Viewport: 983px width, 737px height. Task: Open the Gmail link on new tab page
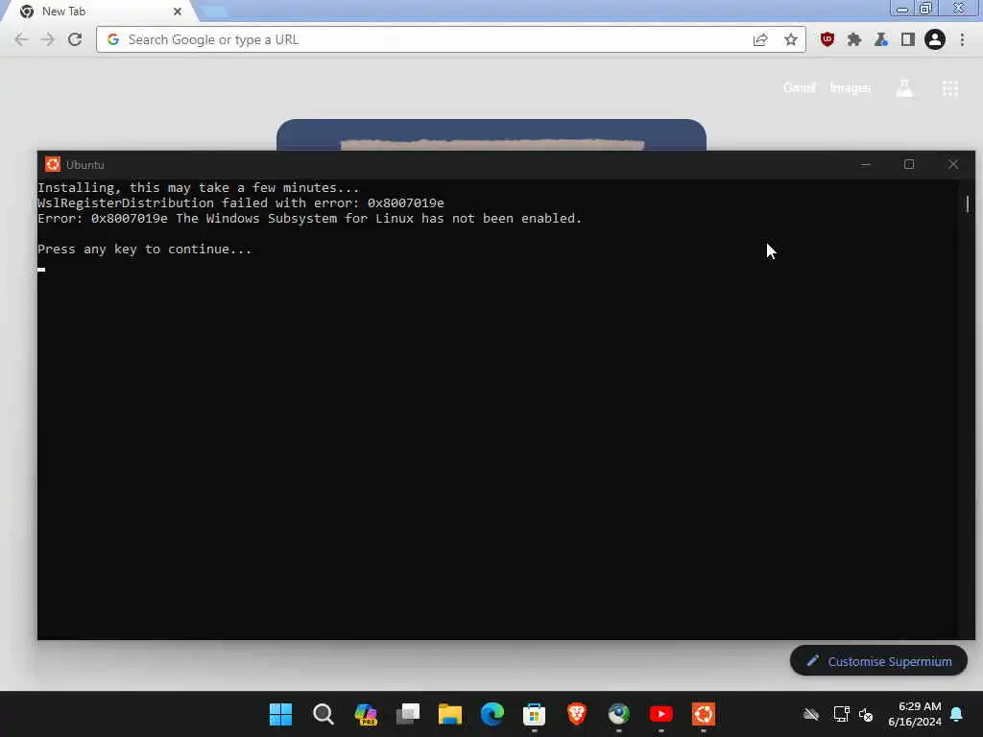pos(800,87)
